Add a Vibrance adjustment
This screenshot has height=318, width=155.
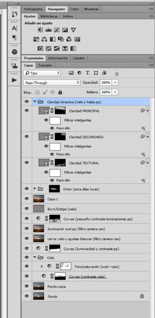73,30
